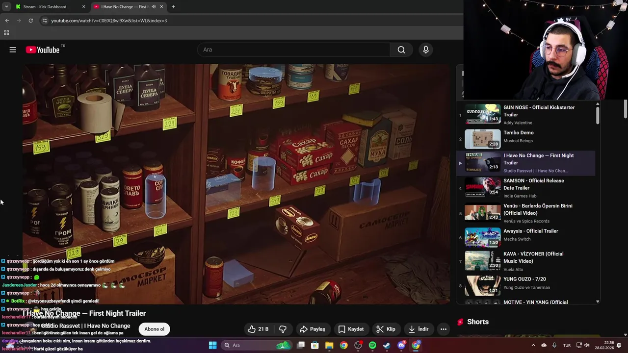
Task: Expand the tab search dropdown
Action: [x=6, y=7]
